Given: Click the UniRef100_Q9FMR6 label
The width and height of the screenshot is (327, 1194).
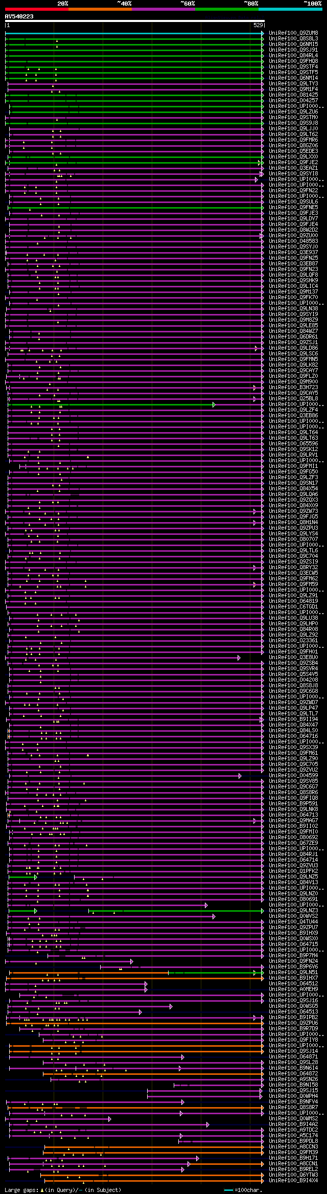Looking at the screenshot, I should click(x=293, y=140).
